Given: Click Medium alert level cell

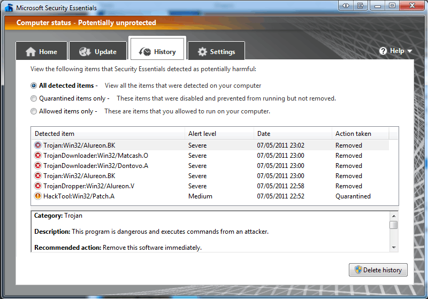Looking at the screenshot, I should 200,196.
